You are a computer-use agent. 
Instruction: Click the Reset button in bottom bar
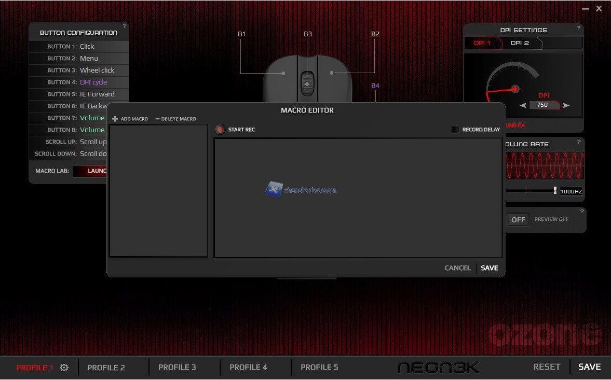tap(547, 367)
